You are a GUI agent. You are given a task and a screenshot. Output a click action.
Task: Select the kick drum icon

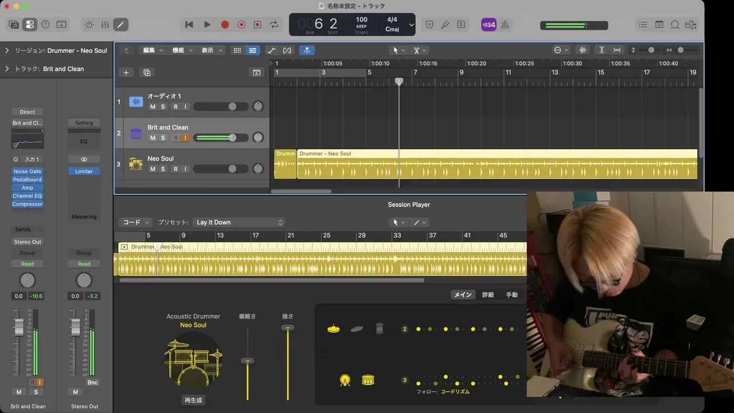(x=345, y=380)
